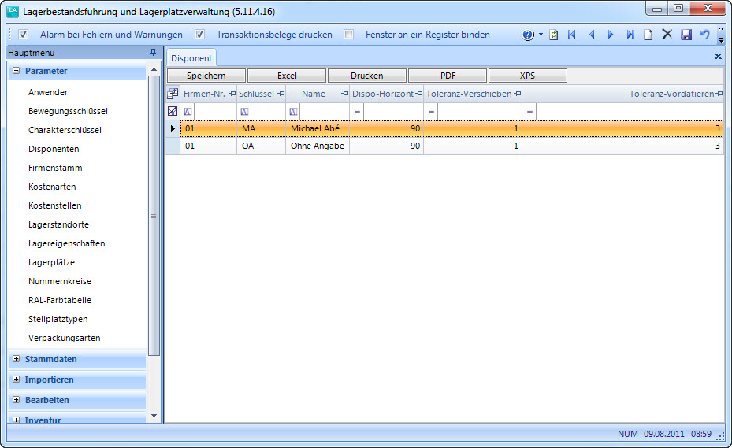Select the Disponent tab
Screen dimensions: 732x448
coord(191,58)
